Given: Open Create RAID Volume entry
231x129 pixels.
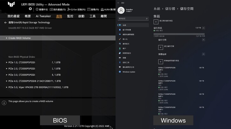Looking at the screenshot, I should coord(58,38).
